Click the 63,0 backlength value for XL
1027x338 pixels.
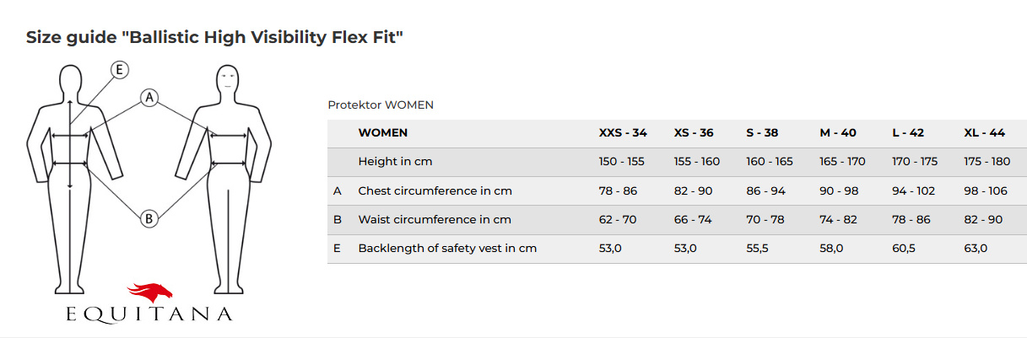coord(976,249)
